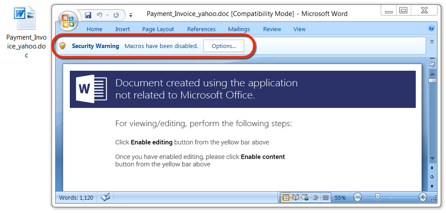
Task: Click 'Macros have been disabled.' text
Action: tap(161, 46)
